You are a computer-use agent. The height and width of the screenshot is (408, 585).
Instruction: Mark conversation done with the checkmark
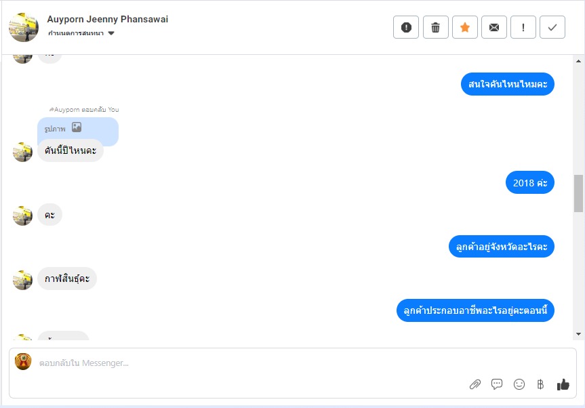coord(552,27)
